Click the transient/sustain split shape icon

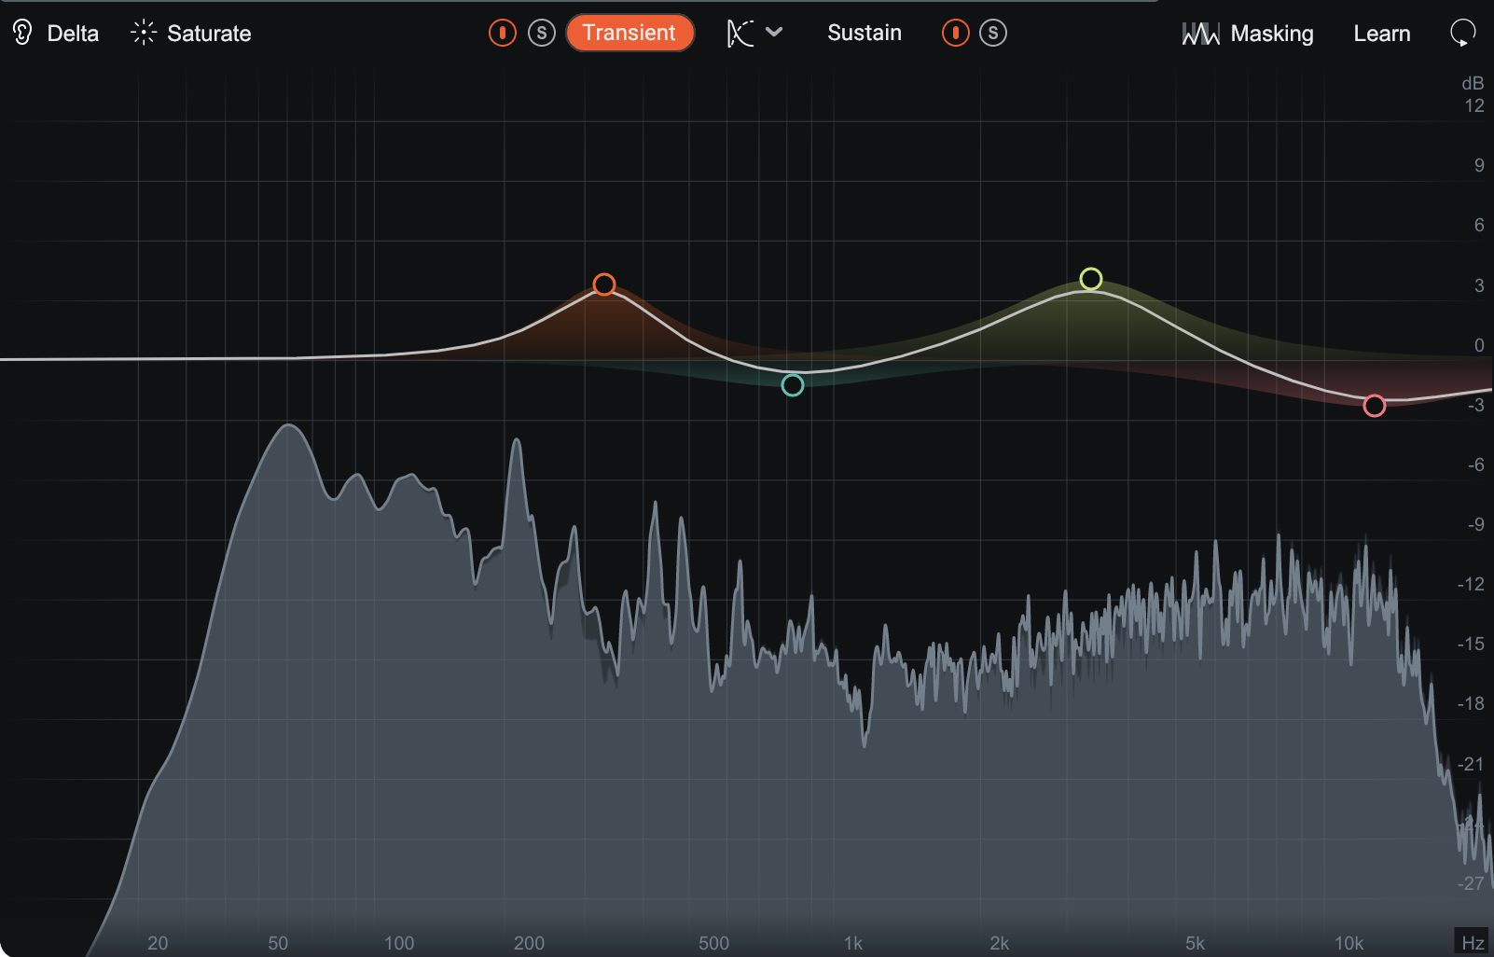coord(740,33)
